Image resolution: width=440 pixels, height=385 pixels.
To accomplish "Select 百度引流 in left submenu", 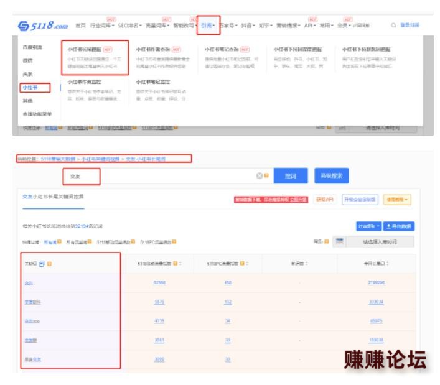I will point(32,47).
